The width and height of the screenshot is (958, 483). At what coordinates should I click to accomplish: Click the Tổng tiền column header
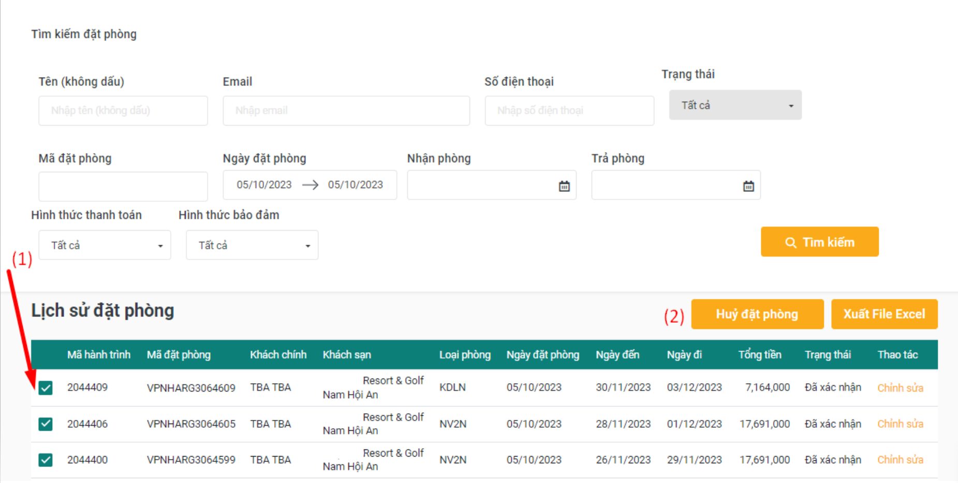[x=759, y=355]
